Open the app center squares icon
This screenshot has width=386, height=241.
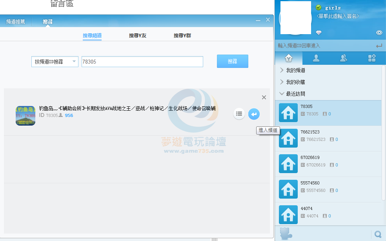click(371, 58)
